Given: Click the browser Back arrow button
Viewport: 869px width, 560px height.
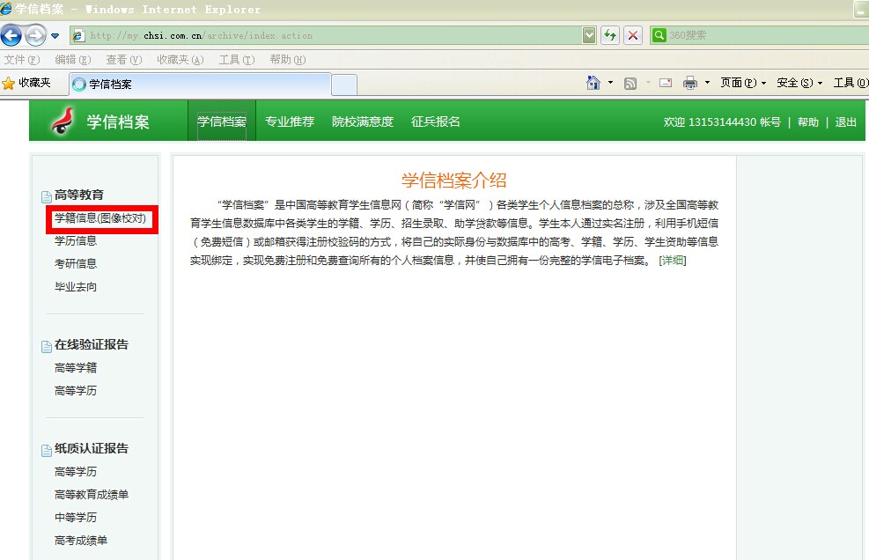Looking at the screenshot, I should click(11, 35).
